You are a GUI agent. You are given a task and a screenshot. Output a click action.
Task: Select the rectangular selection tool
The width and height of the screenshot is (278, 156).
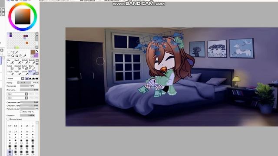pyautogui.click(x=9, y=52)
